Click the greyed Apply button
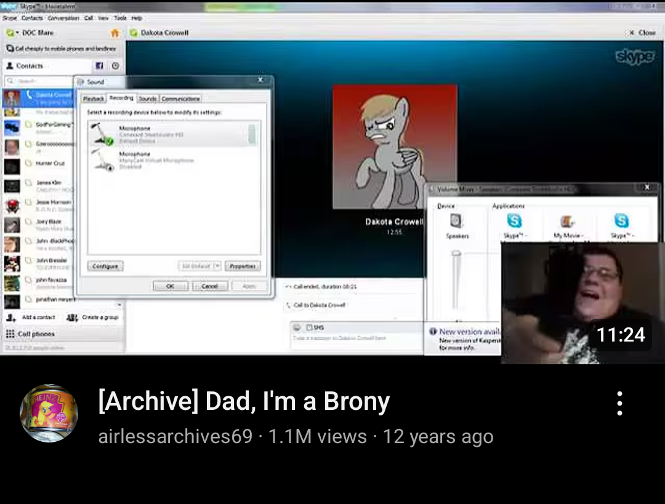 point(249,286)
